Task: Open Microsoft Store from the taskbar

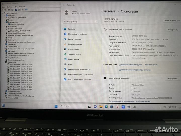Action: pyautogui.click(x=112, y=107)
